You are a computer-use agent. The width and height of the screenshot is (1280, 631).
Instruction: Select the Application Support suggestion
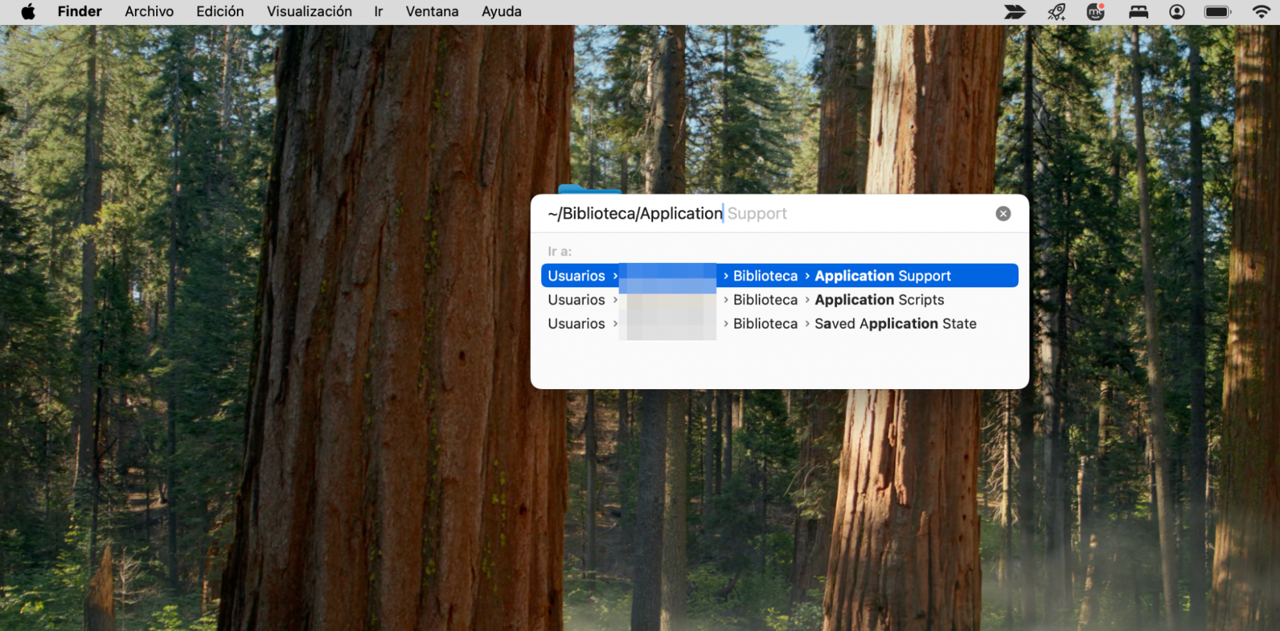point(882,275)
